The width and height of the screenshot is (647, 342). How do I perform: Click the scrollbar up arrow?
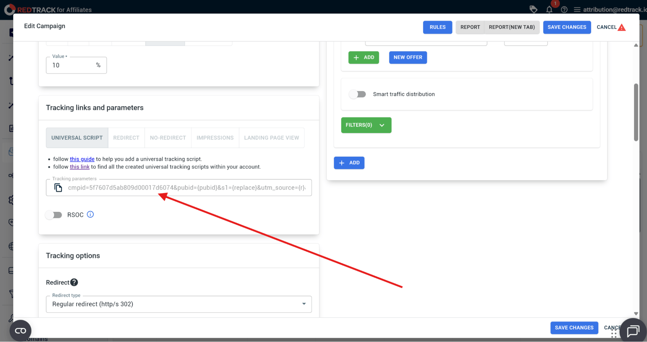click(636, 45)
